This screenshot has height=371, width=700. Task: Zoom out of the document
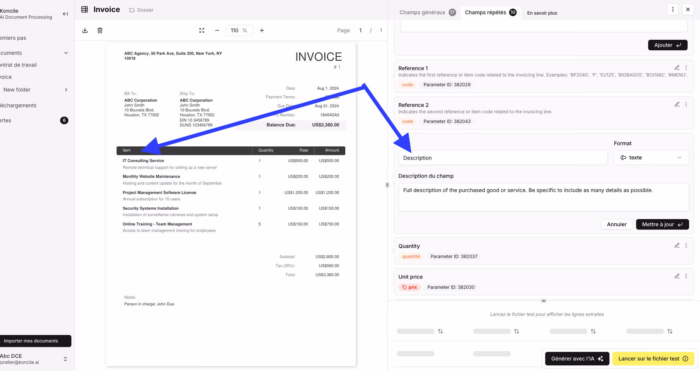click(x=217, y=30)
